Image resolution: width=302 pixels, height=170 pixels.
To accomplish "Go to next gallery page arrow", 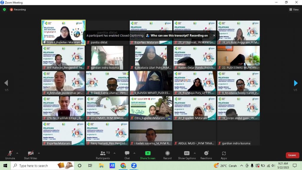I will [x=296, y=83].
